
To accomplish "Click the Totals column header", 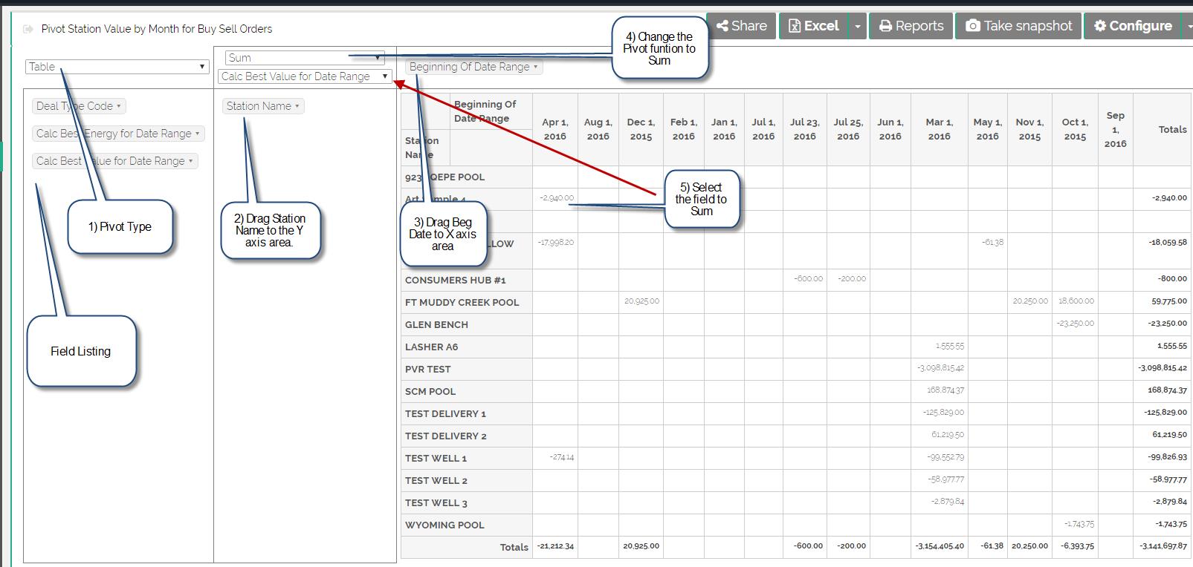I will point(1171,129).
